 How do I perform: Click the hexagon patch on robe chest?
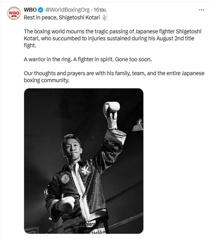(65, 178)
